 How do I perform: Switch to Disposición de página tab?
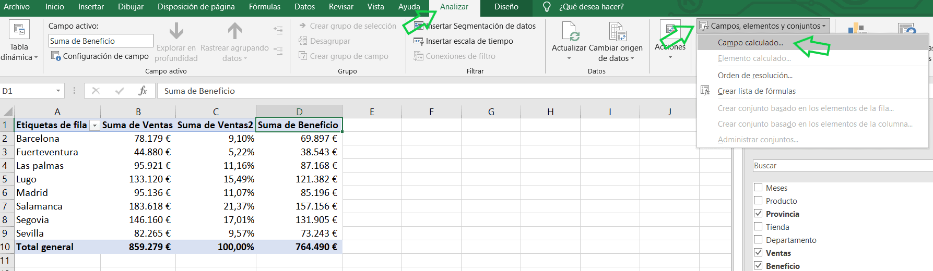click(x=196, y=7)
